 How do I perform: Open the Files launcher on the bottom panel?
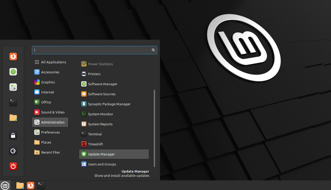[x=20, y=186]
